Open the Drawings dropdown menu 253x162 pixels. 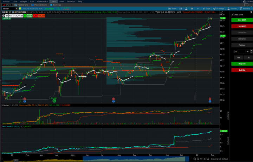219,9
